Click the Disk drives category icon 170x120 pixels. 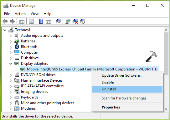click(x=17, y=59)
